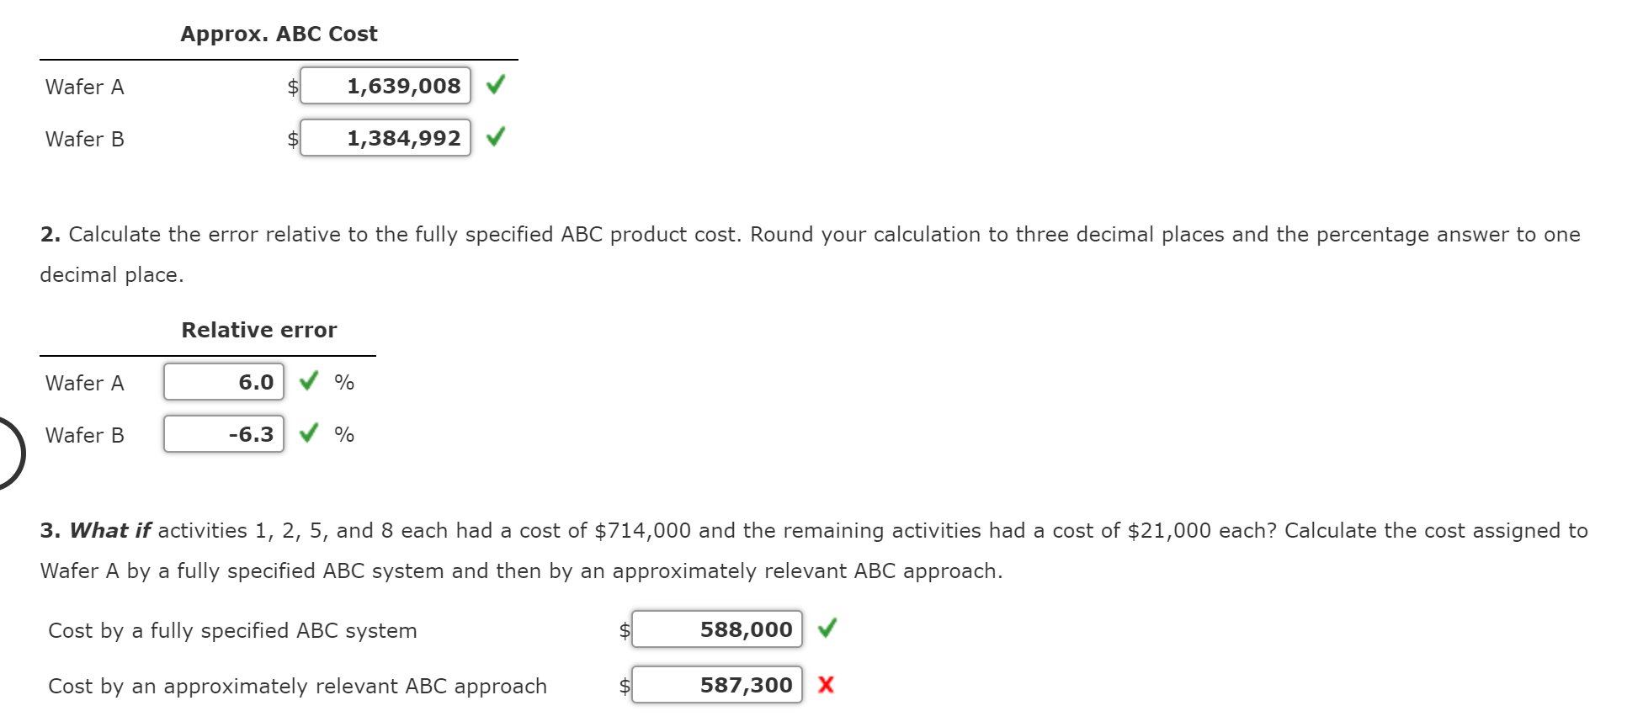The height and width of the screenshot is (727, 1643).
Task: Click the checkmark next to 6.0 percent
Action: coord(309,381)
